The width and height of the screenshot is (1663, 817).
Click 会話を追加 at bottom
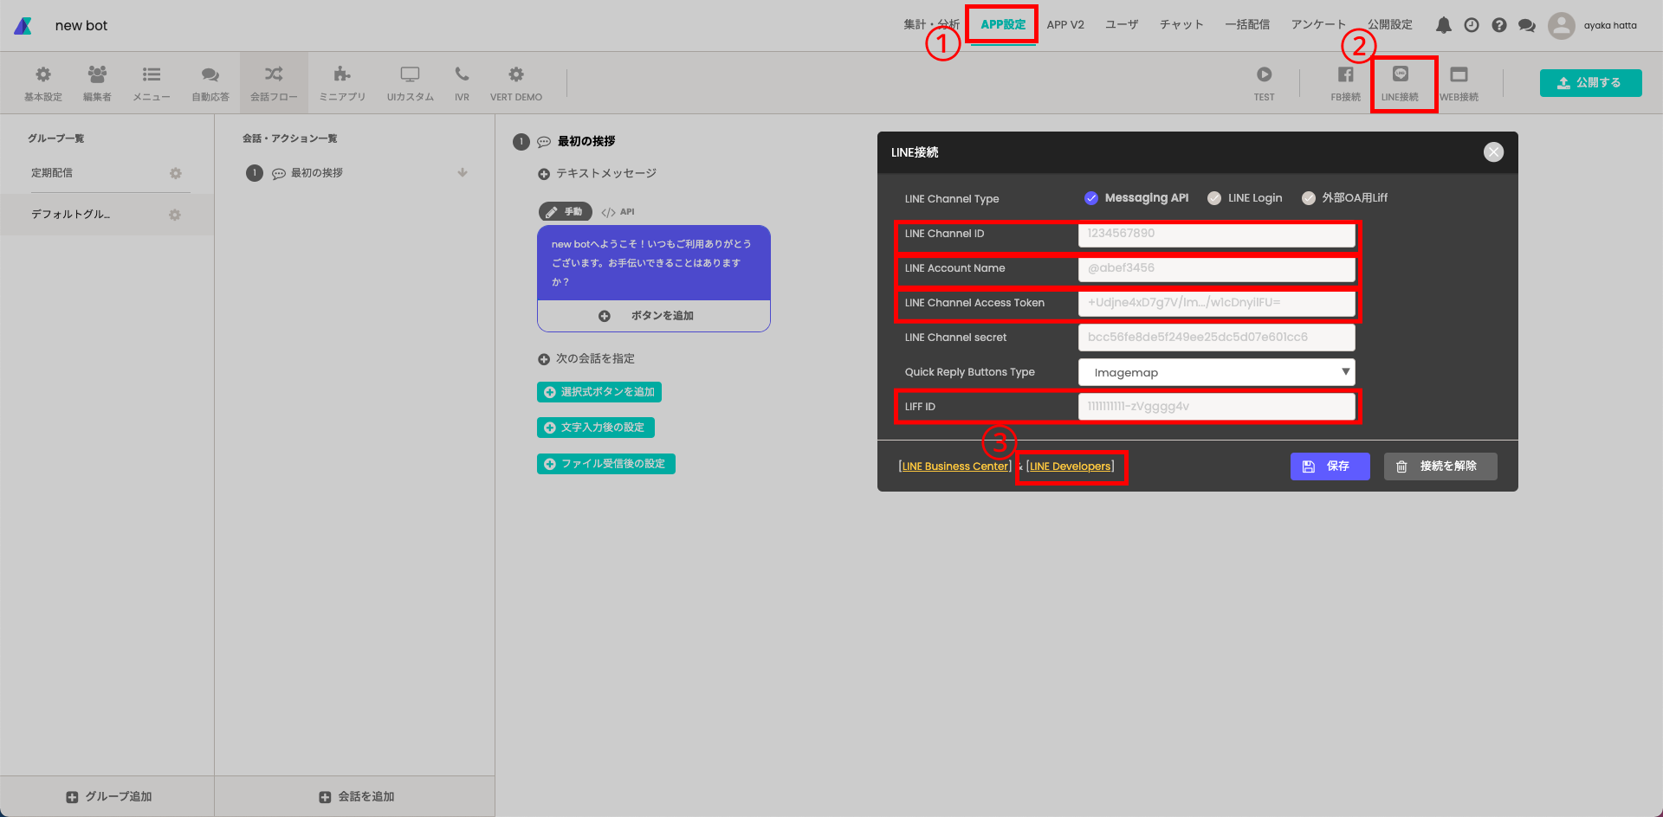tap(356, 796)
